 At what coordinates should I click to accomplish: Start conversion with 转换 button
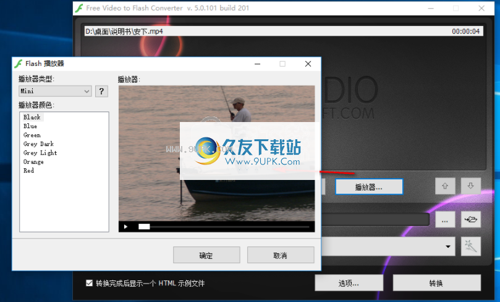(436, 283)
